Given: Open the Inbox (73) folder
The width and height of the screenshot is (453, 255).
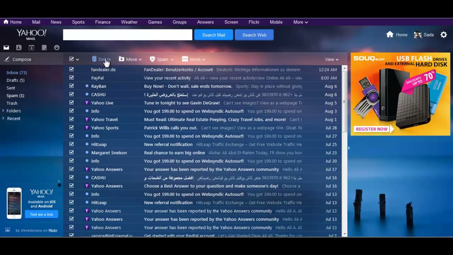Looking at the screenshot, I should (17, 73).
